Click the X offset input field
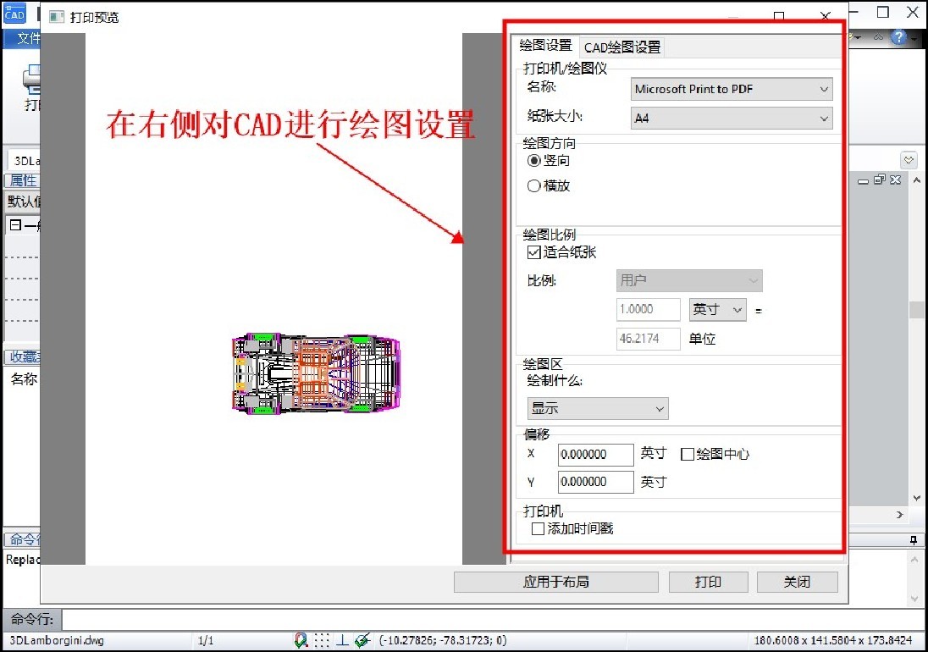Viewport: 928px width, 652px height. (x=594, y=455)
